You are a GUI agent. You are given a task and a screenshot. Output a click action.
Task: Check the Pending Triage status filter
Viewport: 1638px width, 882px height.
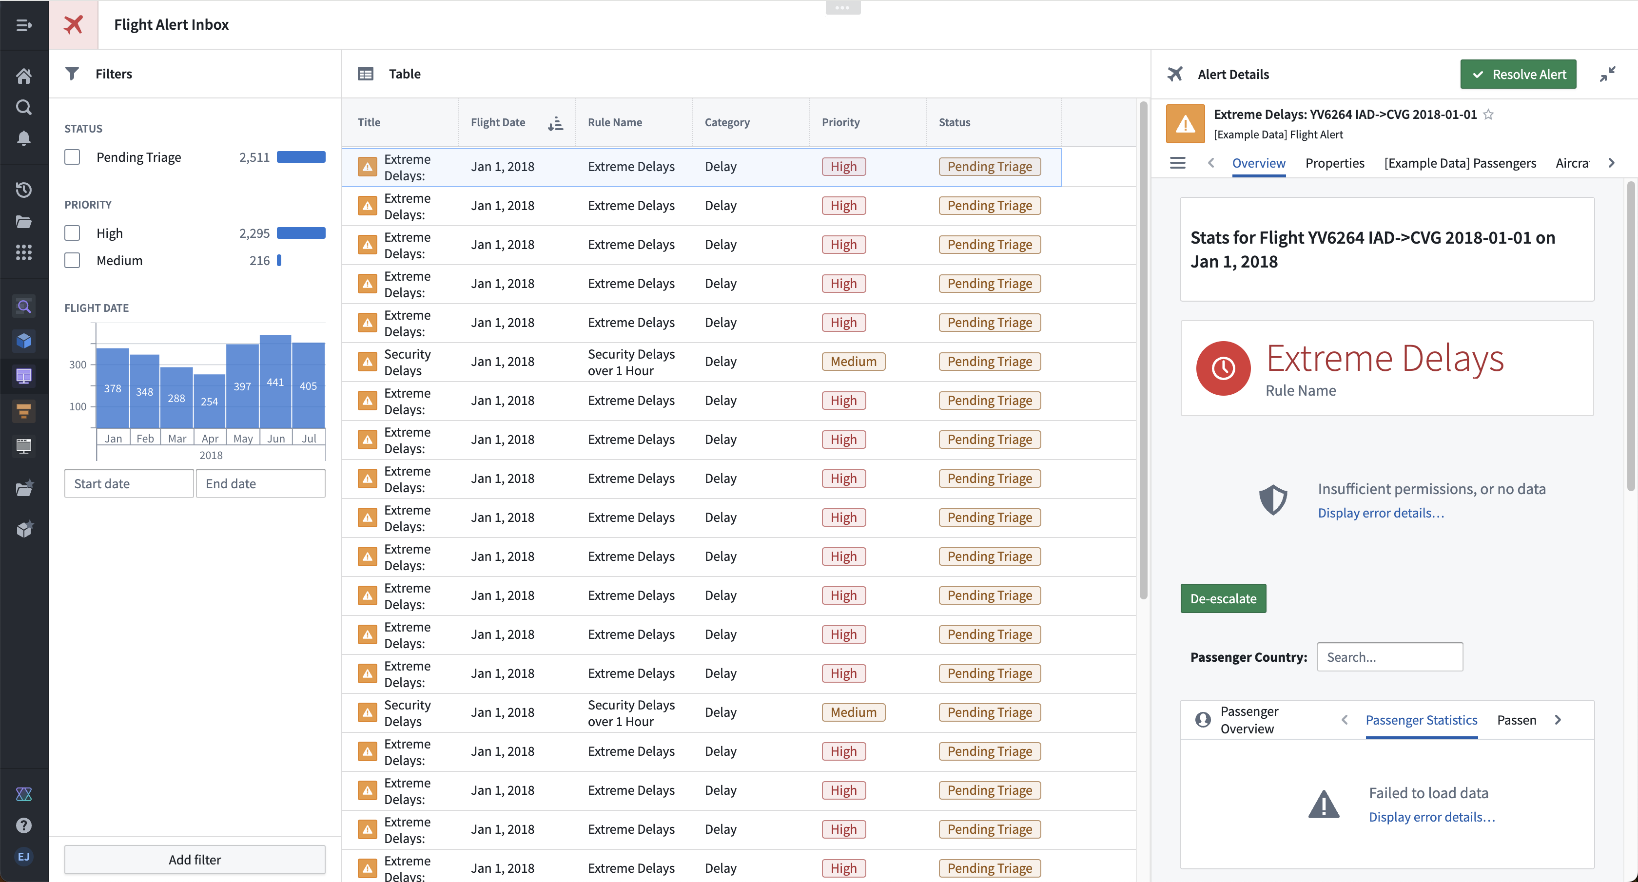point(73,157)
